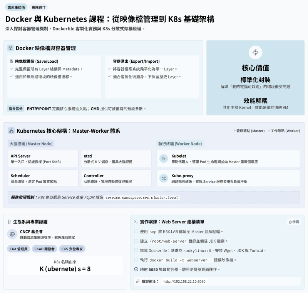
Task: Click the lightning bolt icon above 核心價值
Action: (x=255, y=52)
